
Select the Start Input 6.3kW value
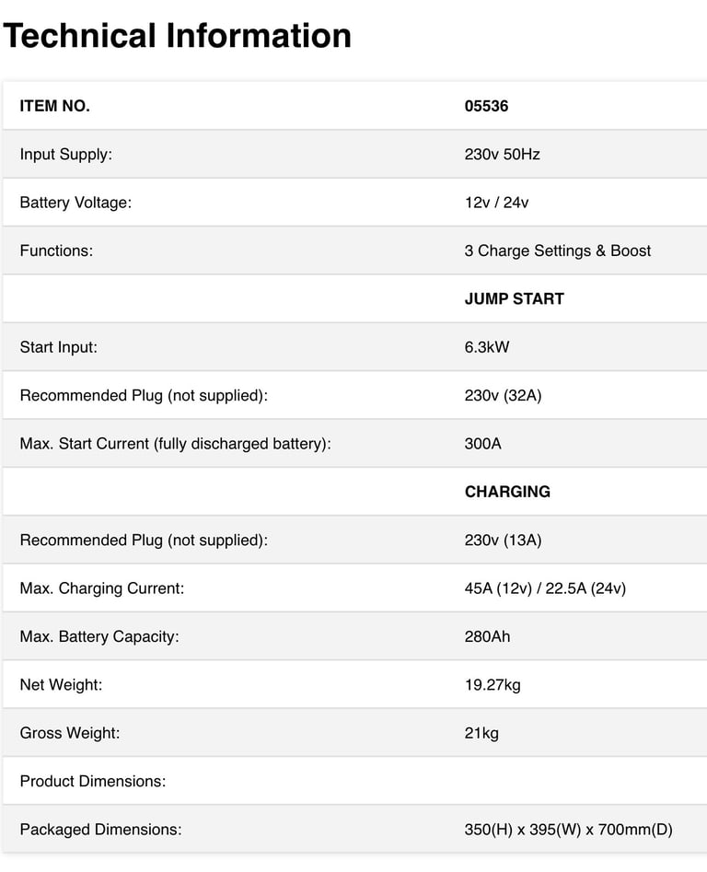coord(487,347)
